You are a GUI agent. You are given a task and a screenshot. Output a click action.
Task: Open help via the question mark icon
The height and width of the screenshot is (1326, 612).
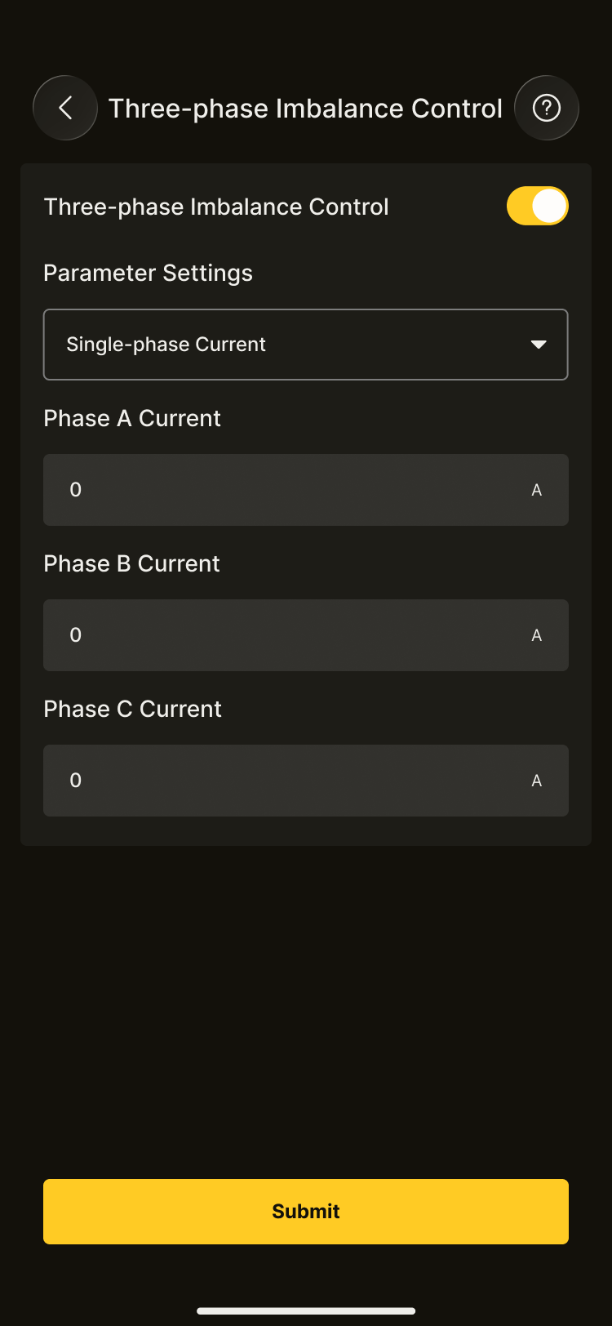coord(546,108)
